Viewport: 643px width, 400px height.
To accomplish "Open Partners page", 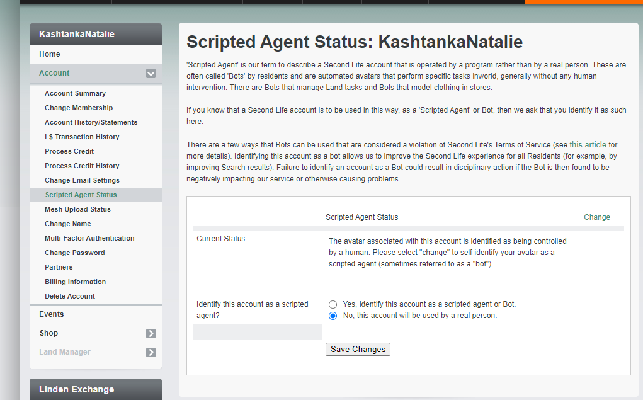I will pos(59,267).
